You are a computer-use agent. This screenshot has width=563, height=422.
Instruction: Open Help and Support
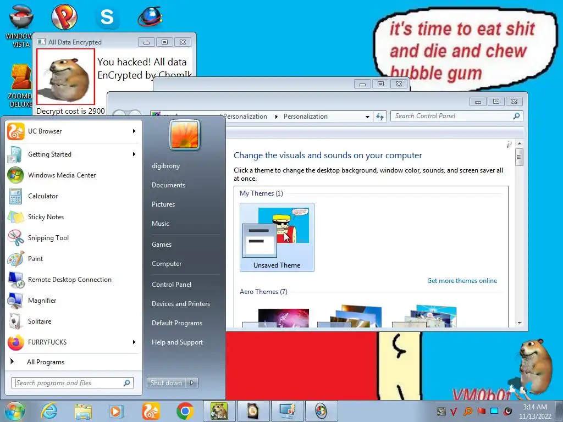point(177,342)
